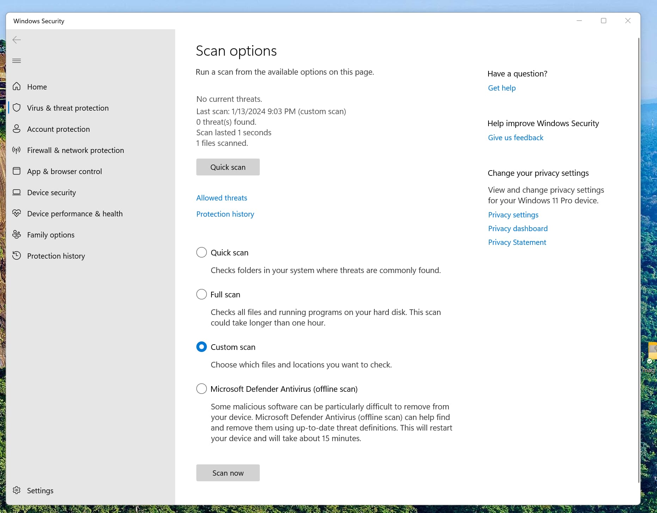657x513 pixels.
Task: Open the Privacy dashboard link
Action: [x=517, y=229]
